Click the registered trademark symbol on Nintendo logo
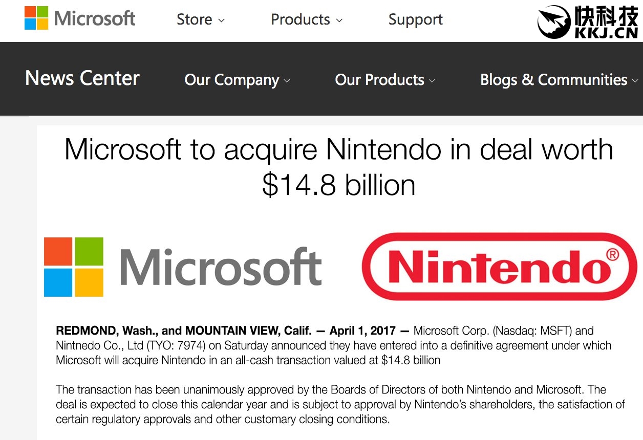Viewport: 643px width, 440px height. coord(612,254)
